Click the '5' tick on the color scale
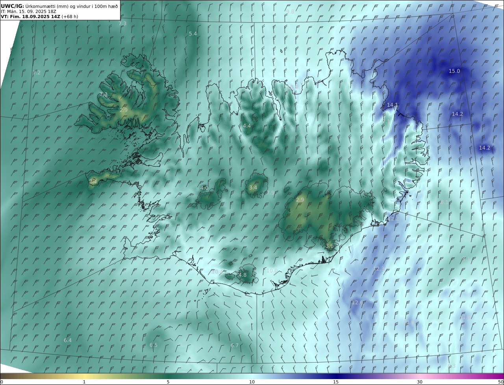 [168, 382]
